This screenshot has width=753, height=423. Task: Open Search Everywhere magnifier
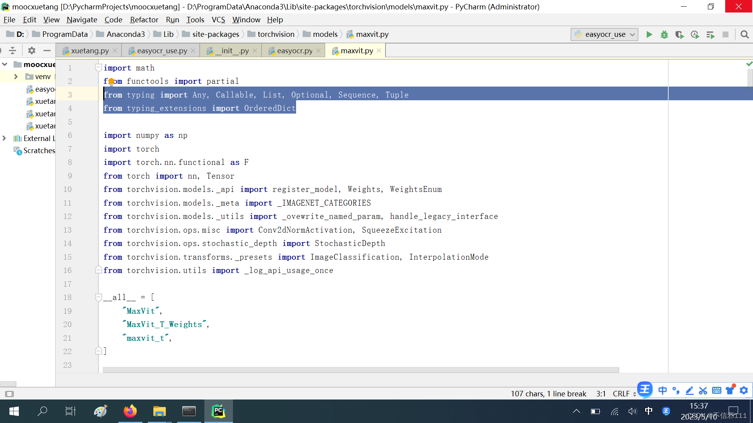744,34
